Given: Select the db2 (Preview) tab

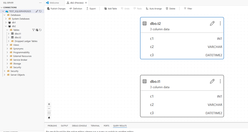Looking at the screenshot, I should tap(77, 3).
